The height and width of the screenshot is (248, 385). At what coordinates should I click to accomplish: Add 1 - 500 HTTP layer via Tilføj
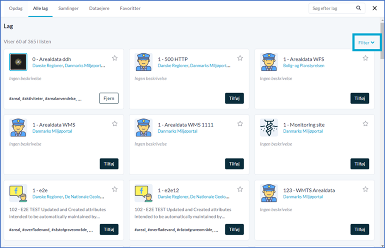(x=234, y=98)
